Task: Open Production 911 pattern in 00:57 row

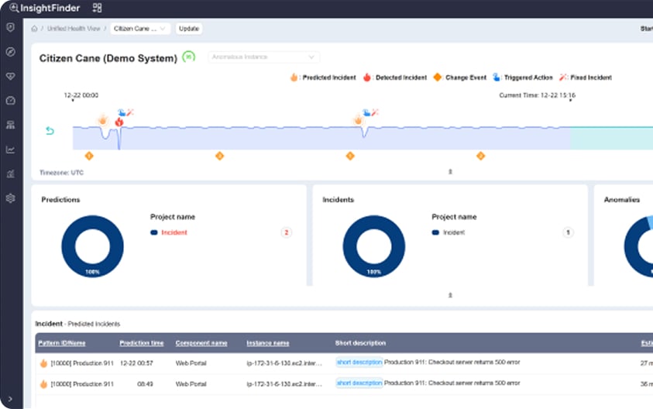Action: [82, 363]
